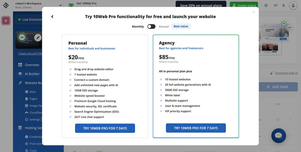This screenshot has width=301, height=152.
Task: Open user profile avatar menu
Action: pyautogui.click(x=293, y=5)
